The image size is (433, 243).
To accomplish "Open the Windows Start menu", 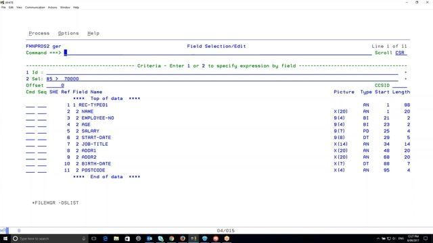I will click(5, 238).
